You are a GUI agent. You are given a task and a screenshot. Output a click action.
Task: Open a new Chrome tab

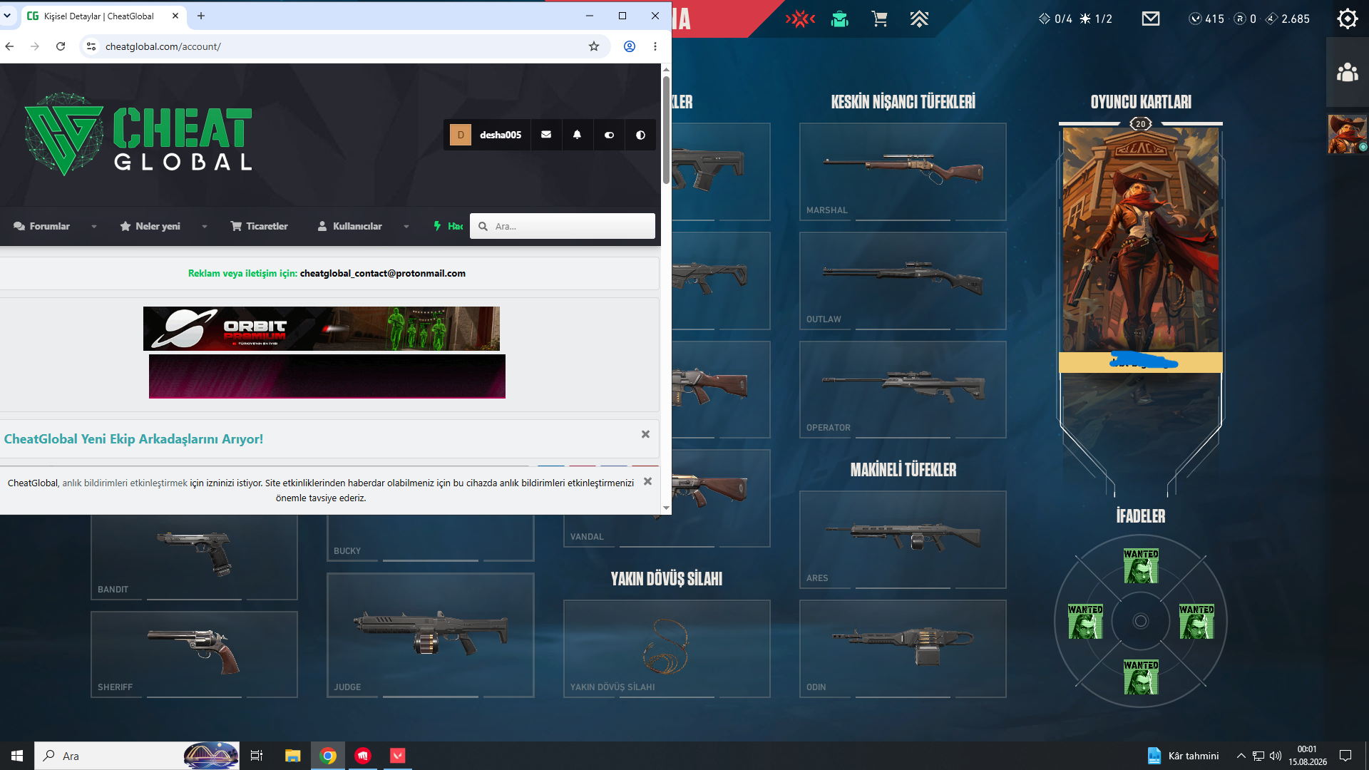tap(201, 16)
